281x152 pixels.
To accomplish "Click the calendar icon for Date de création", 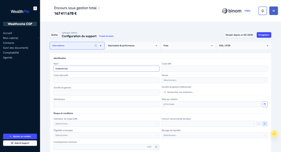I will [265, 104].
